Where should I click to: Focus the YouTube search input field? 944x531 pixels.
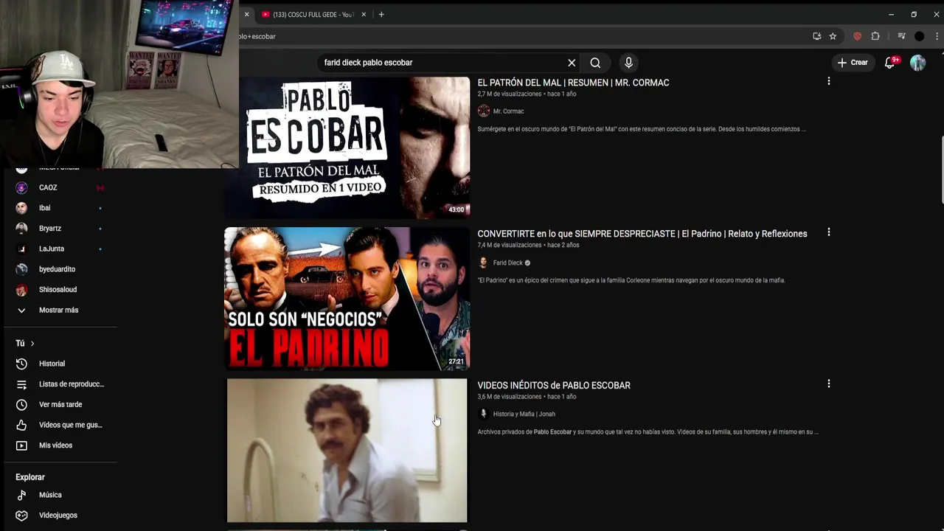[x=442, y=63]
